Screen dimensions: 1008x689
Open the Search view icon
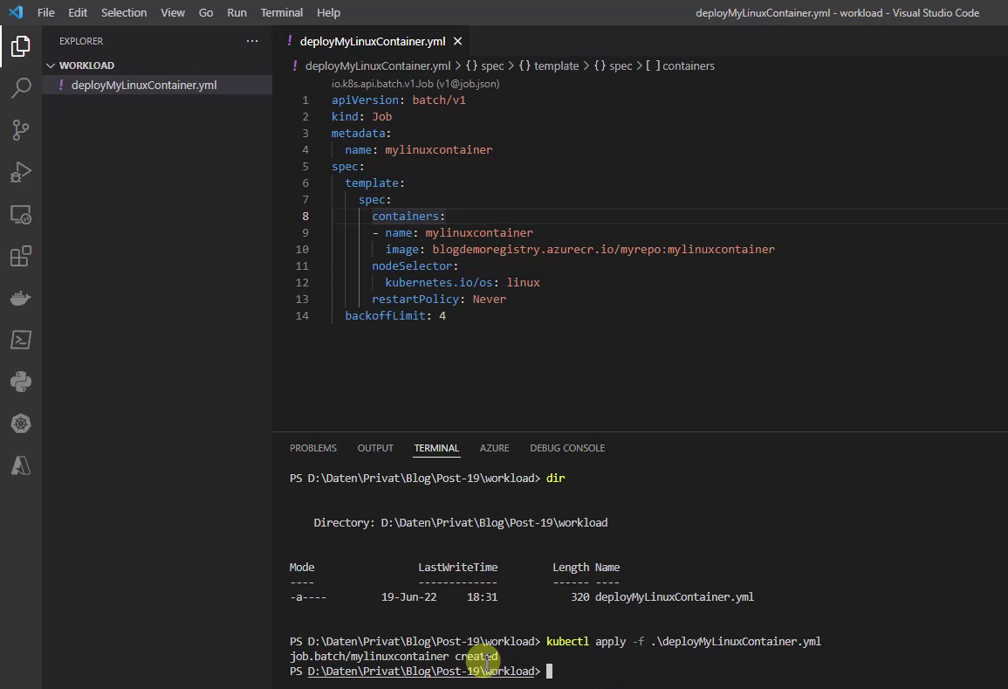point(21,87)
